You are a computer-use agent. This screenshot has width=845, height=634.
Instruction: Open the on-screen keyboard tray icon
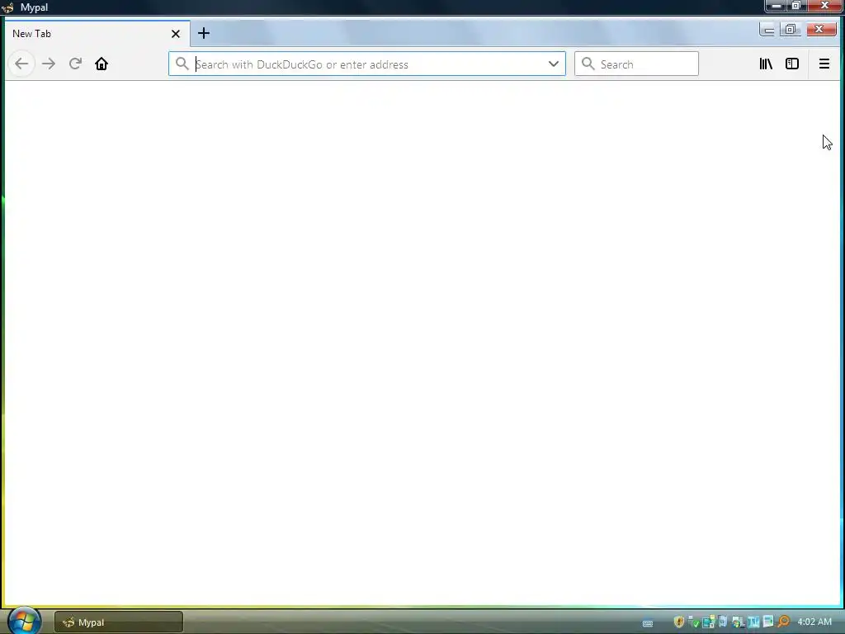pyautogui.click(x=648, y=623)
